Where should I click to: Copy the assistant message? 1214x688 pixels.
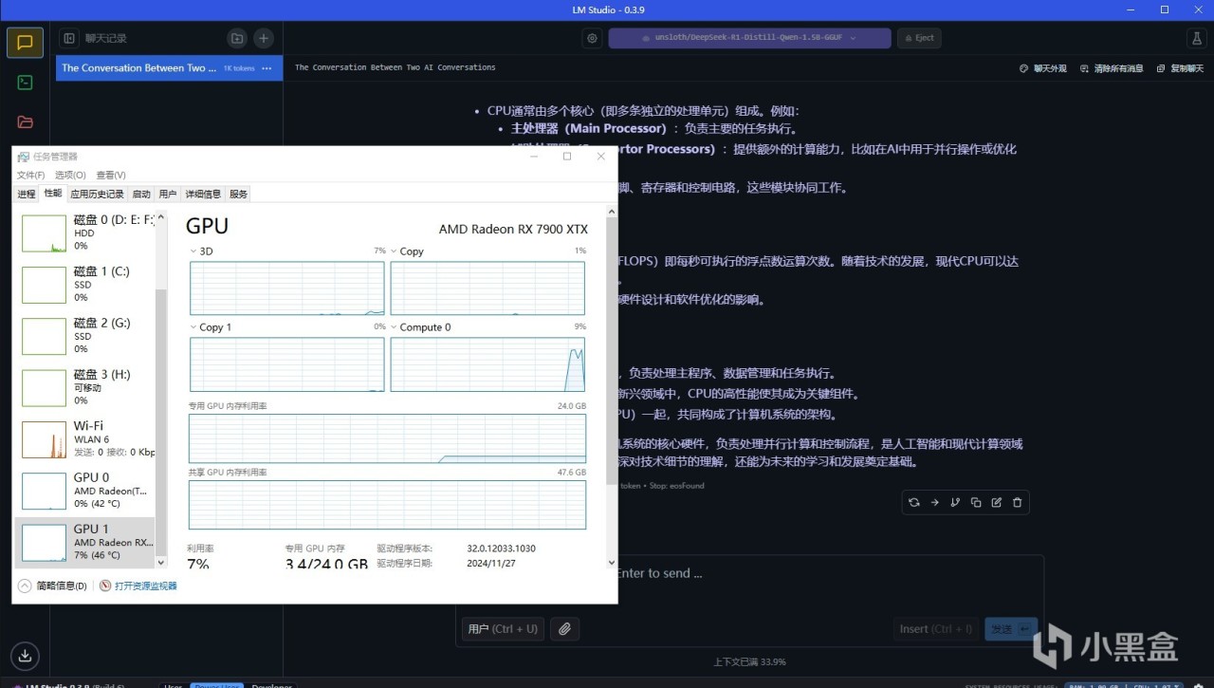point(976,502)
